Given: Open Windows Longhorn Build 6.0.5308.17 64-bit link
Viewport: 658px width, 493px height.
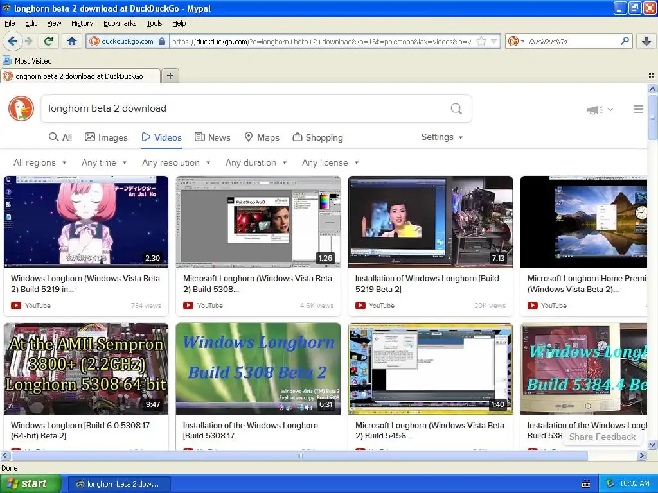Looking at the screenshot, I should tap(80, 431).
